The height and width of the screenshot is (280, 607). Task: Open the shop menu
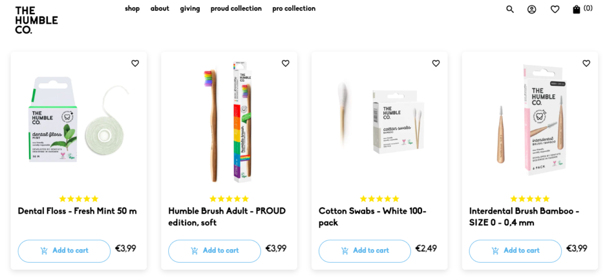(132, 9)
